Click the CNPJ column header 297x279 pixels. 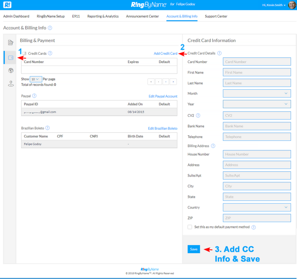94,136
